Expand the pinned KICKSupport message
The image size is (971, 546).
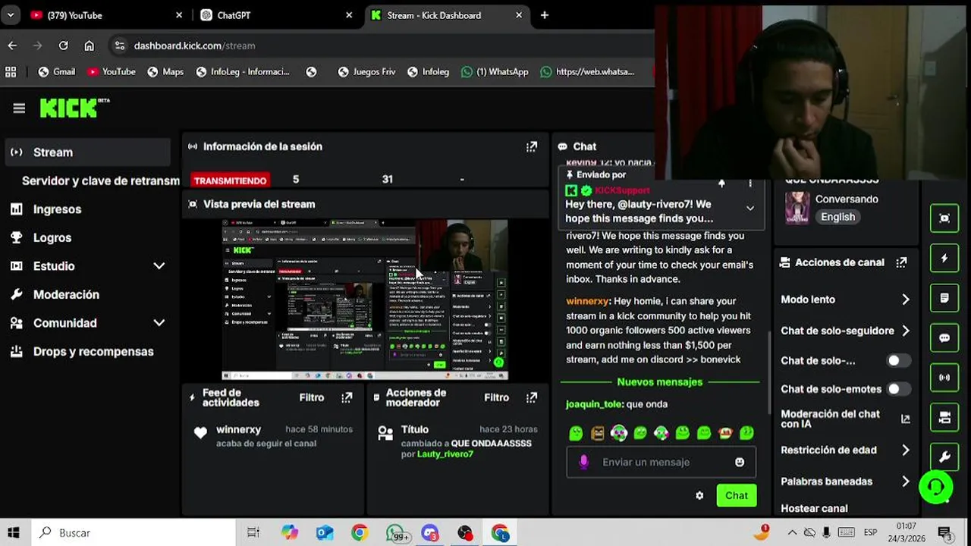(750, 208)
